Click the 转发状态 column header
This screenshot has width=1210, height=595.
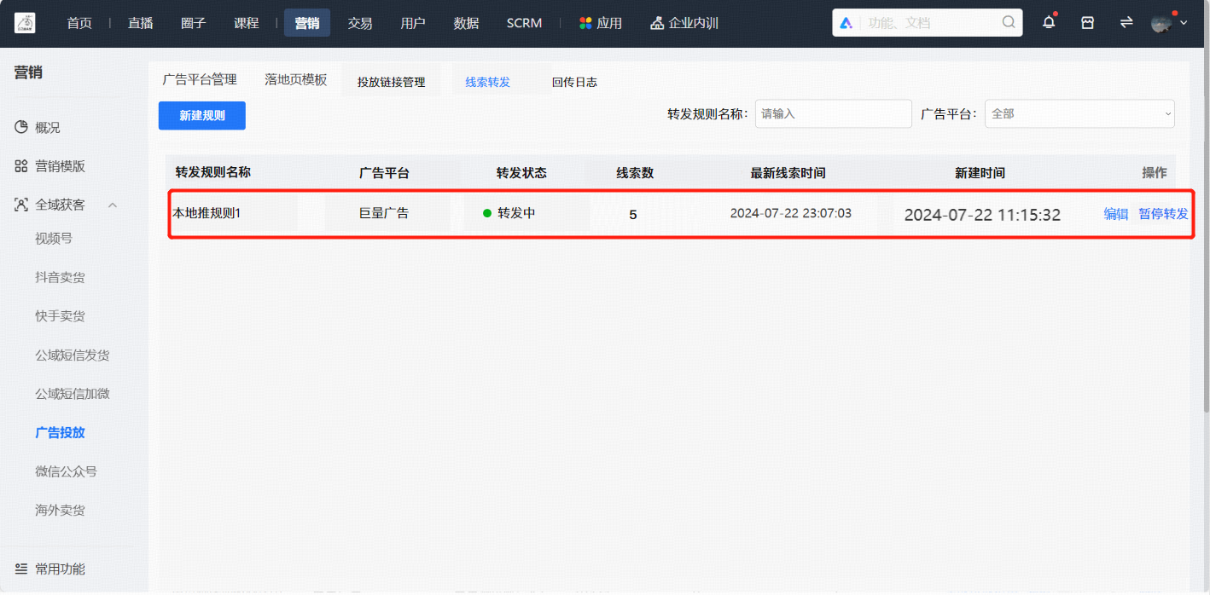click(x=521, y=173)
